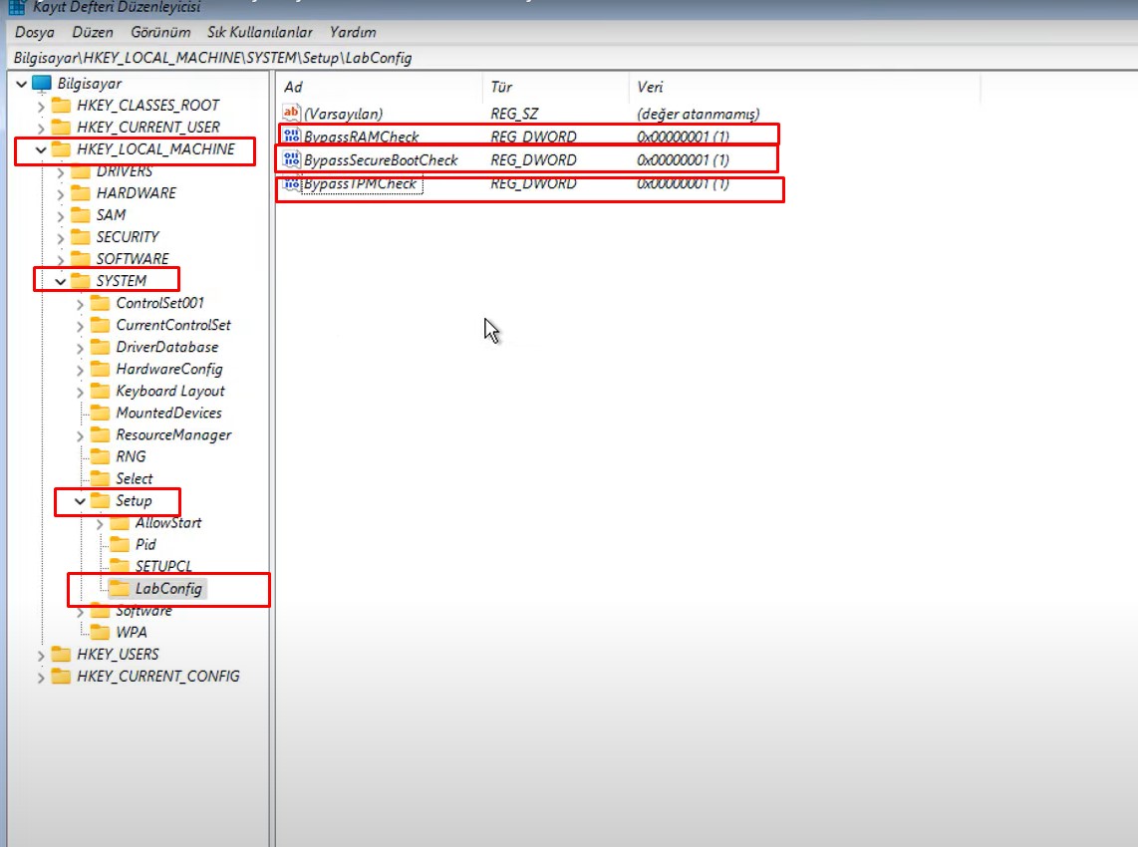
Task: Click the BypassSecureBootCheck DWORD icon
Action: (291, 159)
